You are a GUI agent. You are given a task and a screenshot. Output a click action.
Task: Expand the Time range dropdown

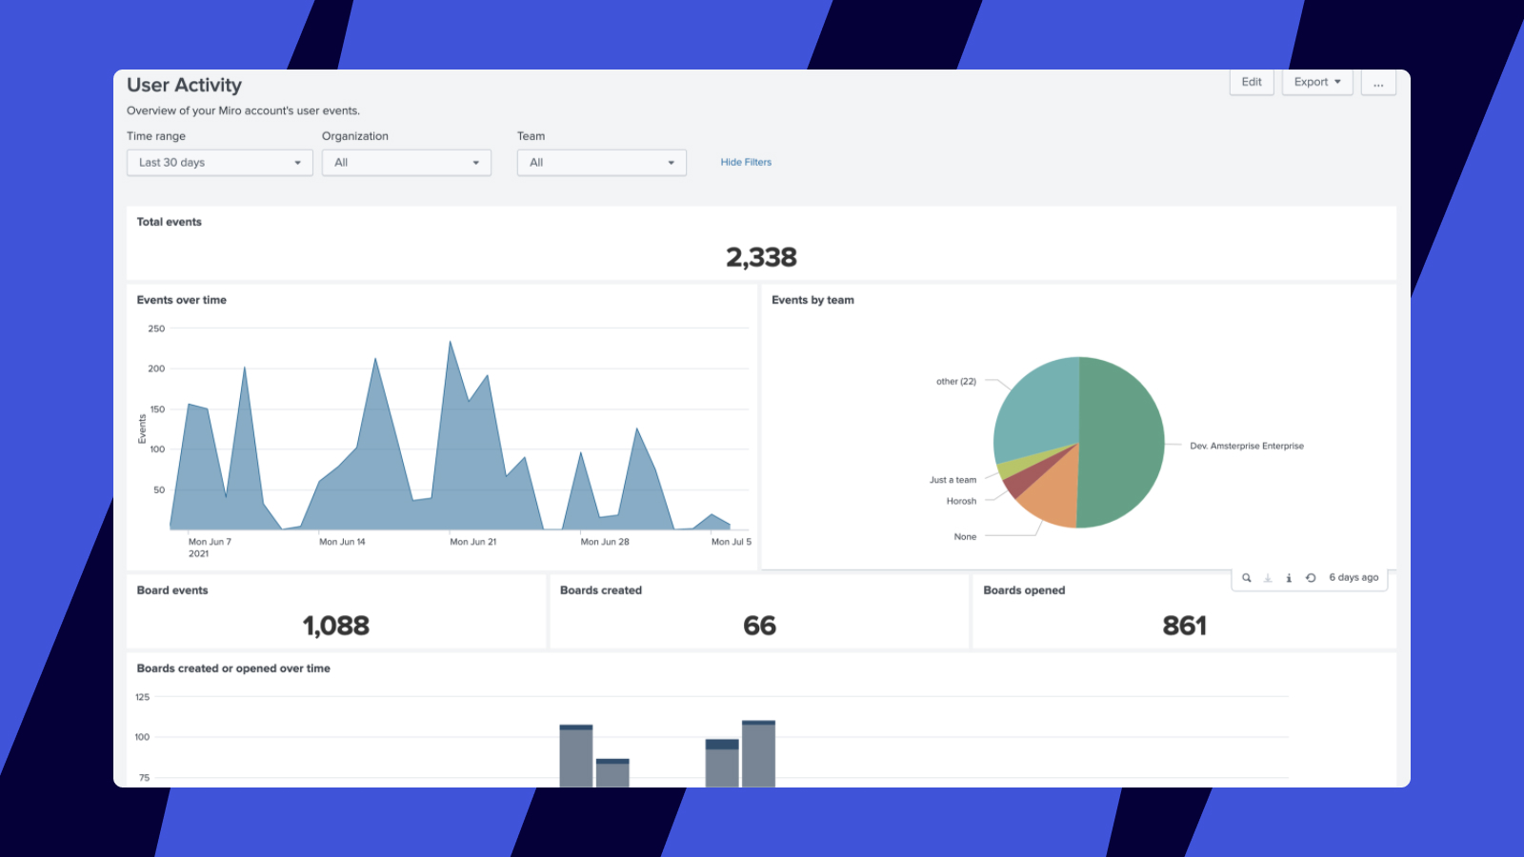(219, 163)
